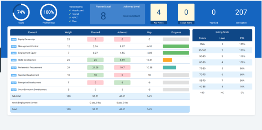Open the Key Notes card showing 4
This screenshot has height=130, width=262.
point(159,14)
